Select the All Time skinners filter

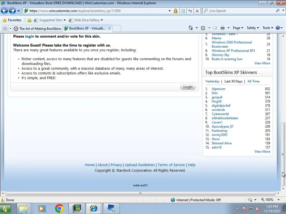[253, 81]
